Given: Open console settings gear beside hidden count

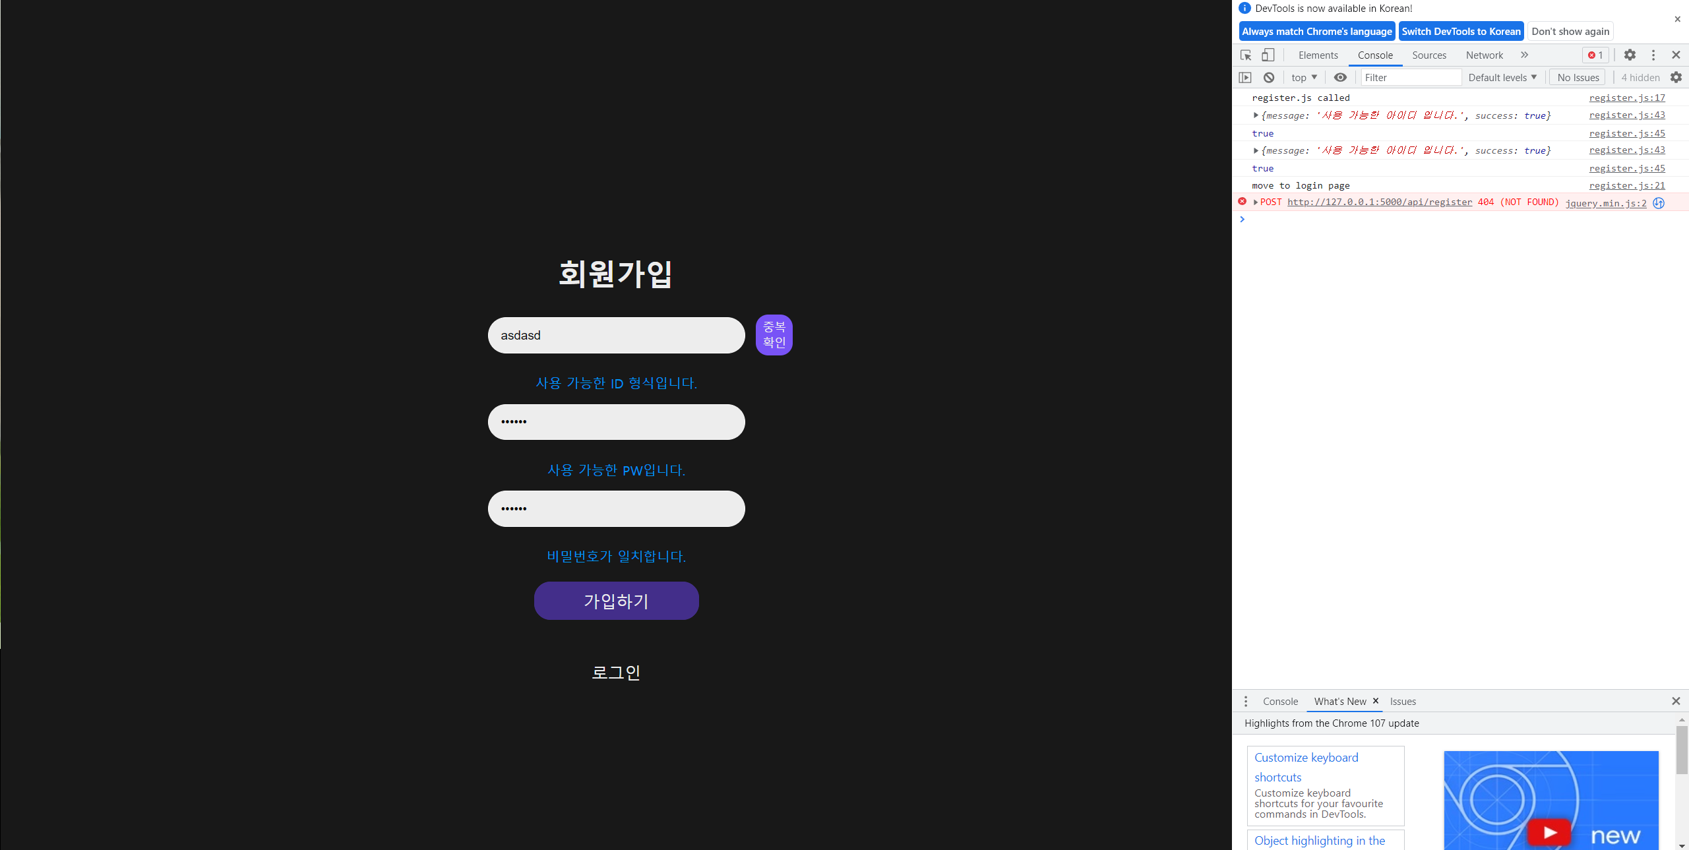Looking at the screenshot, I should click(x=1676, y=77).
